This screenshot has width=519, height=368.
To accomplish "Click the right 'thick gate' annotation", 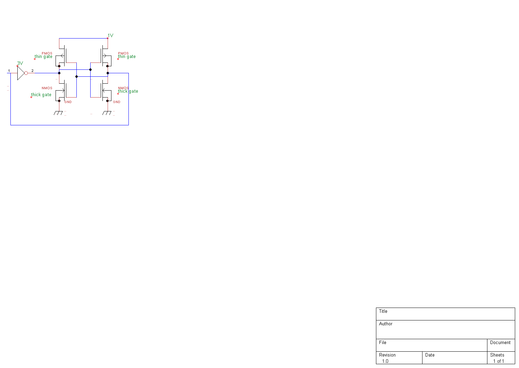I will tap(128, 91).
